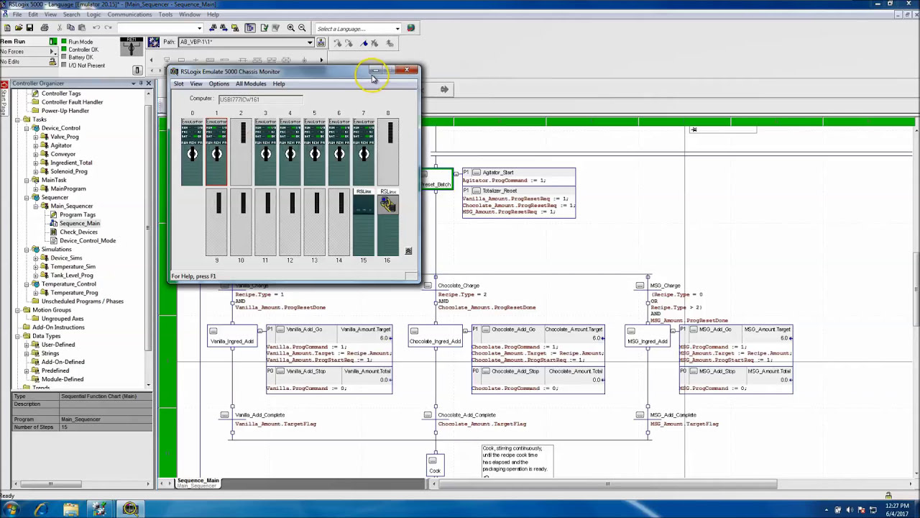Click the Windows Start button
This screenshot has height=518, width=920.
point(11,509)
